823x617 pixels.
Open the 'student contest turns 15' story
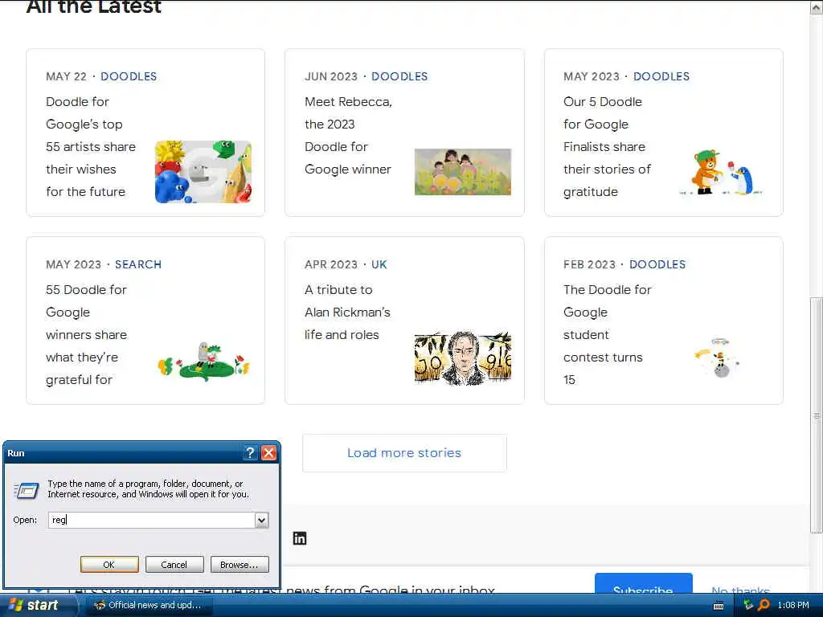click(x=608, y=335)
